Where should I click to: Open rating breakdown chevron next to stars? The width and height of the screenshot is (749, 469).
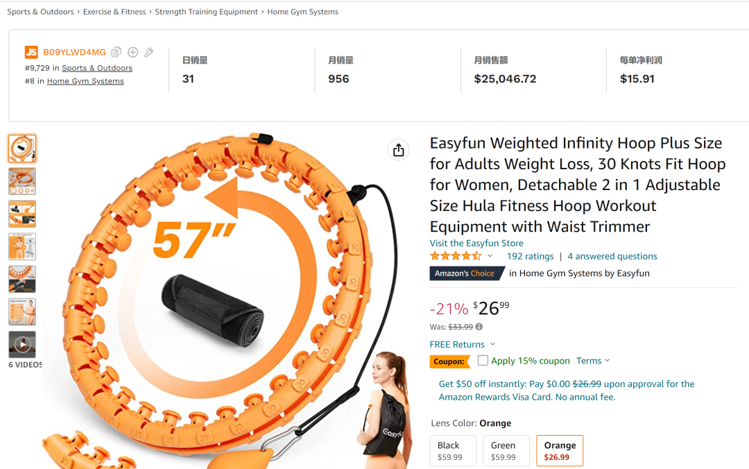(490, 256)
